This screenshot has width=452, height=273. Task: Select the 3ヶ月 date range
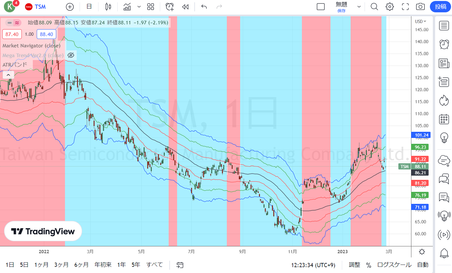61,265
